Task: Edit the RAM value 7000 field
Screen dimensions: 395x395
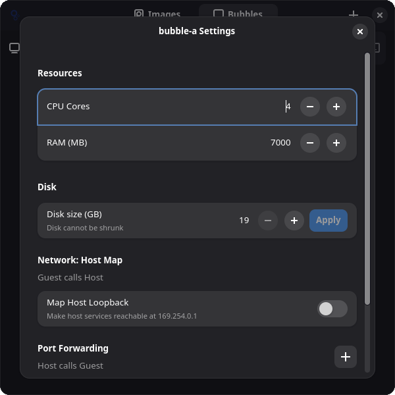Action: 280,143
